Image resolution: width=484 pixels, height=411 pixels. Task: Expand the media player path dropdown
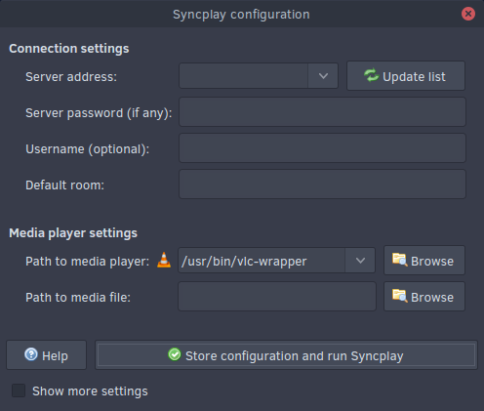[360, 261]
